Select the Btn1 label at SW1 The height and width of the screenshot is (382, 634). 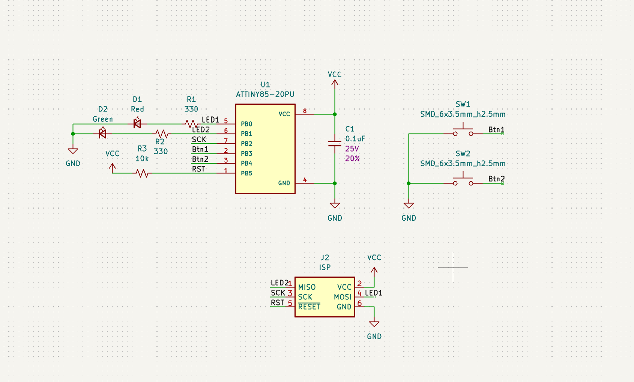[x=496, y=129]
